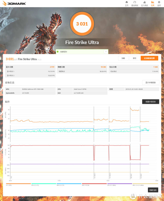Click the 保存 save button
The height and width of the screenshot is (201, 164).
pyautogui.click(x=134, y=58)
